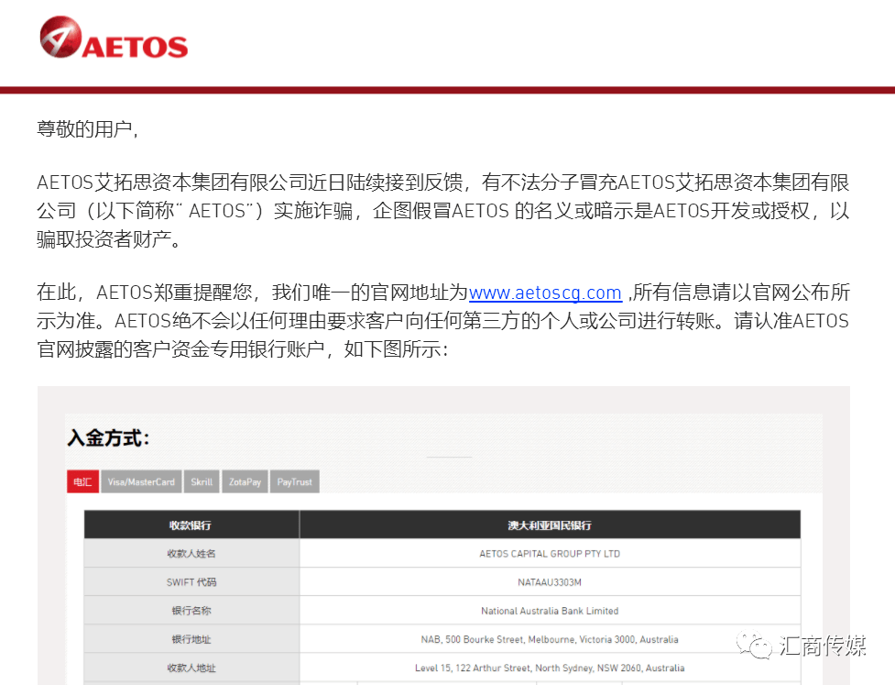Screen dimensions: 895x685
Task: Select the 500 Bourke Street bank address
Action: pyautogui.click(x=550, y=639)
